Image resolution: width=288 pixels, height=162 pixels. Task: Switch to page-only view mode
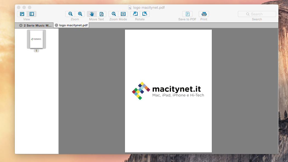click(22, 14)
